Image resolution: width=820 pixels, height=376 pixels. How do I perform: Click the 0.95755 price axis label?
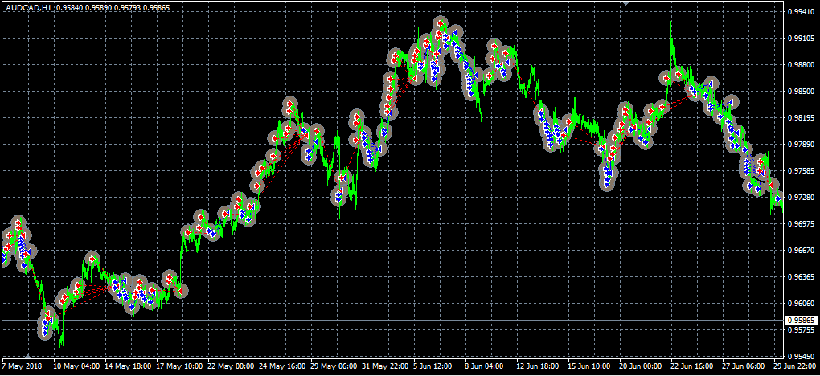[x=801, y=330]
